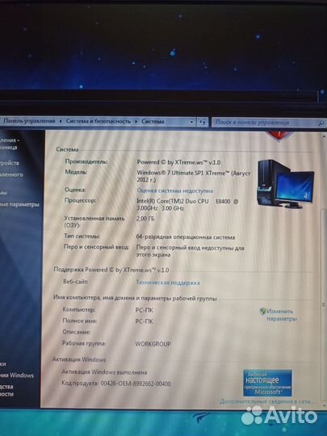Click the genuine Microsoft software badge

[267, 383]
